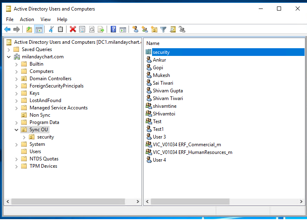The image size is (307, 222).
Task: Expand the TPM Devices node
Action: [17, 166]
